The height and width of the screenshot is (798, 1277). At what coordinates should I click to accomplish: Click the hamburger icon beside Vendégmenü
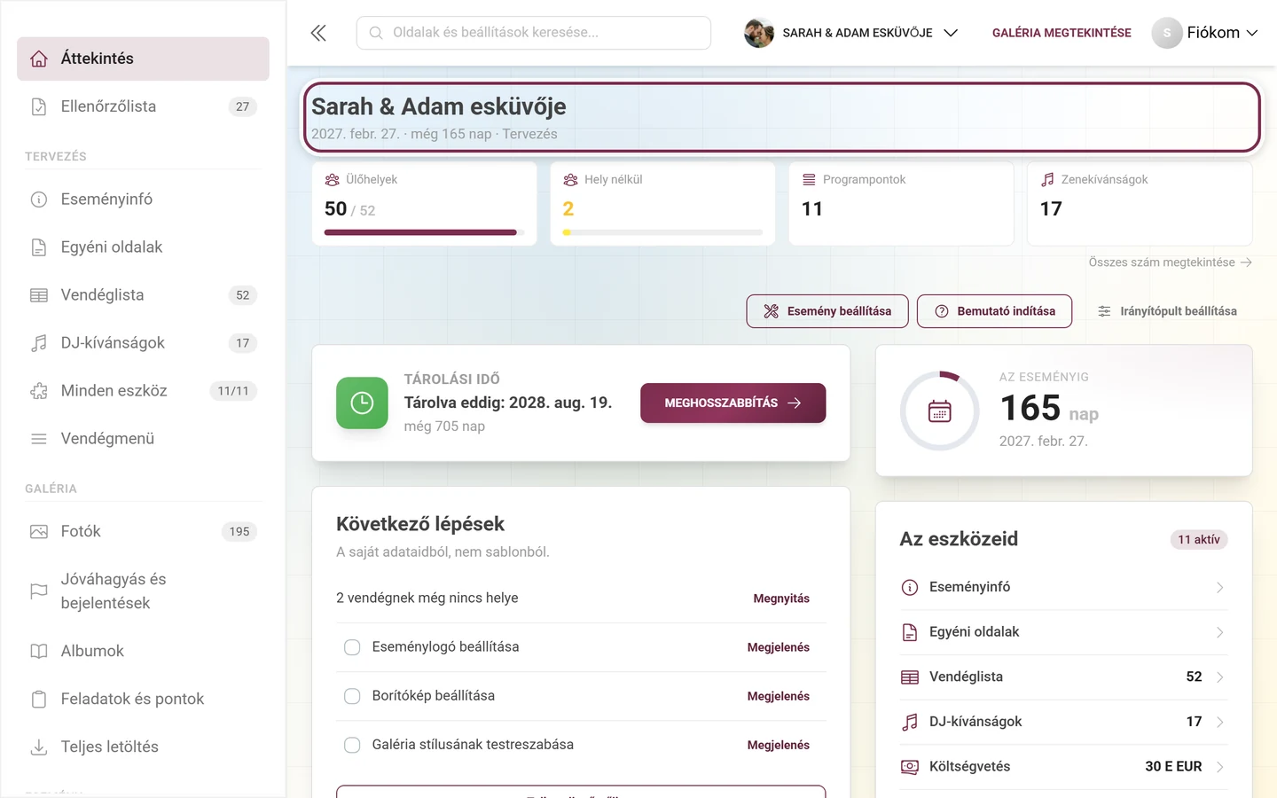pos(39,439)
